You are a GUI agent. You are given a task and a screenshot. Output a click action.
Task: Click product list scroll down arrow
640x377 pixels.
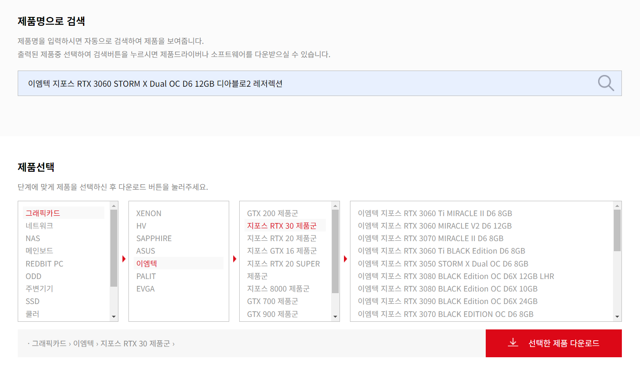click(617, 317)
